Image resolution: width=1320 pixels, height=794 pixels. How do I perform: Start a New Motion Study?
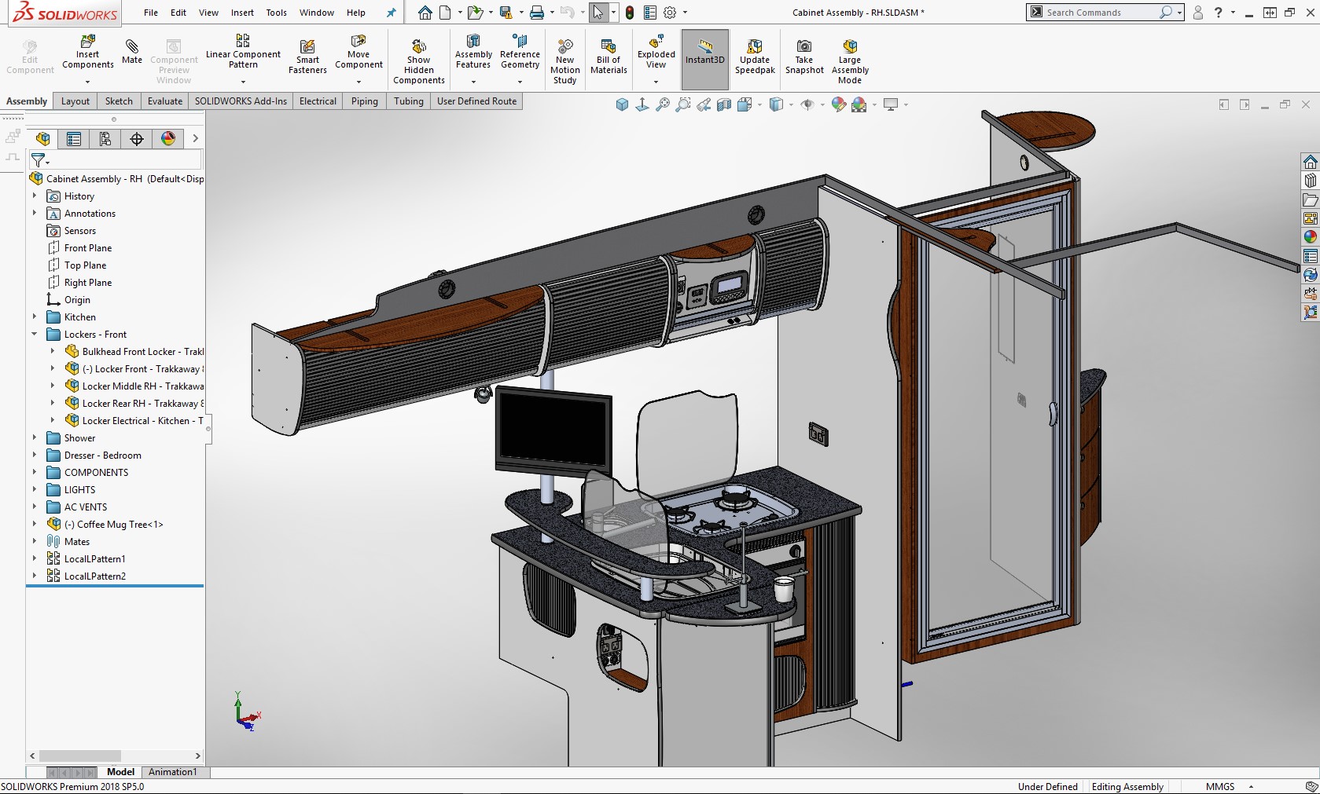[x=564, y=47]
